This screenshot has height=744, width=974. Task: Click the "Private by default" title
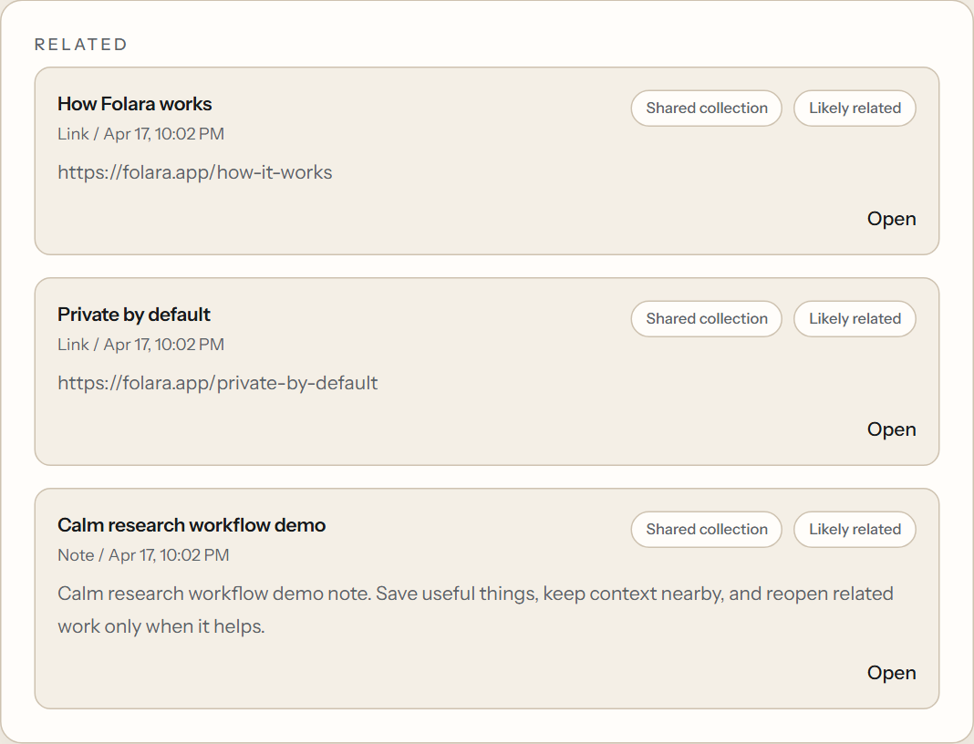[x=133, y=315]
